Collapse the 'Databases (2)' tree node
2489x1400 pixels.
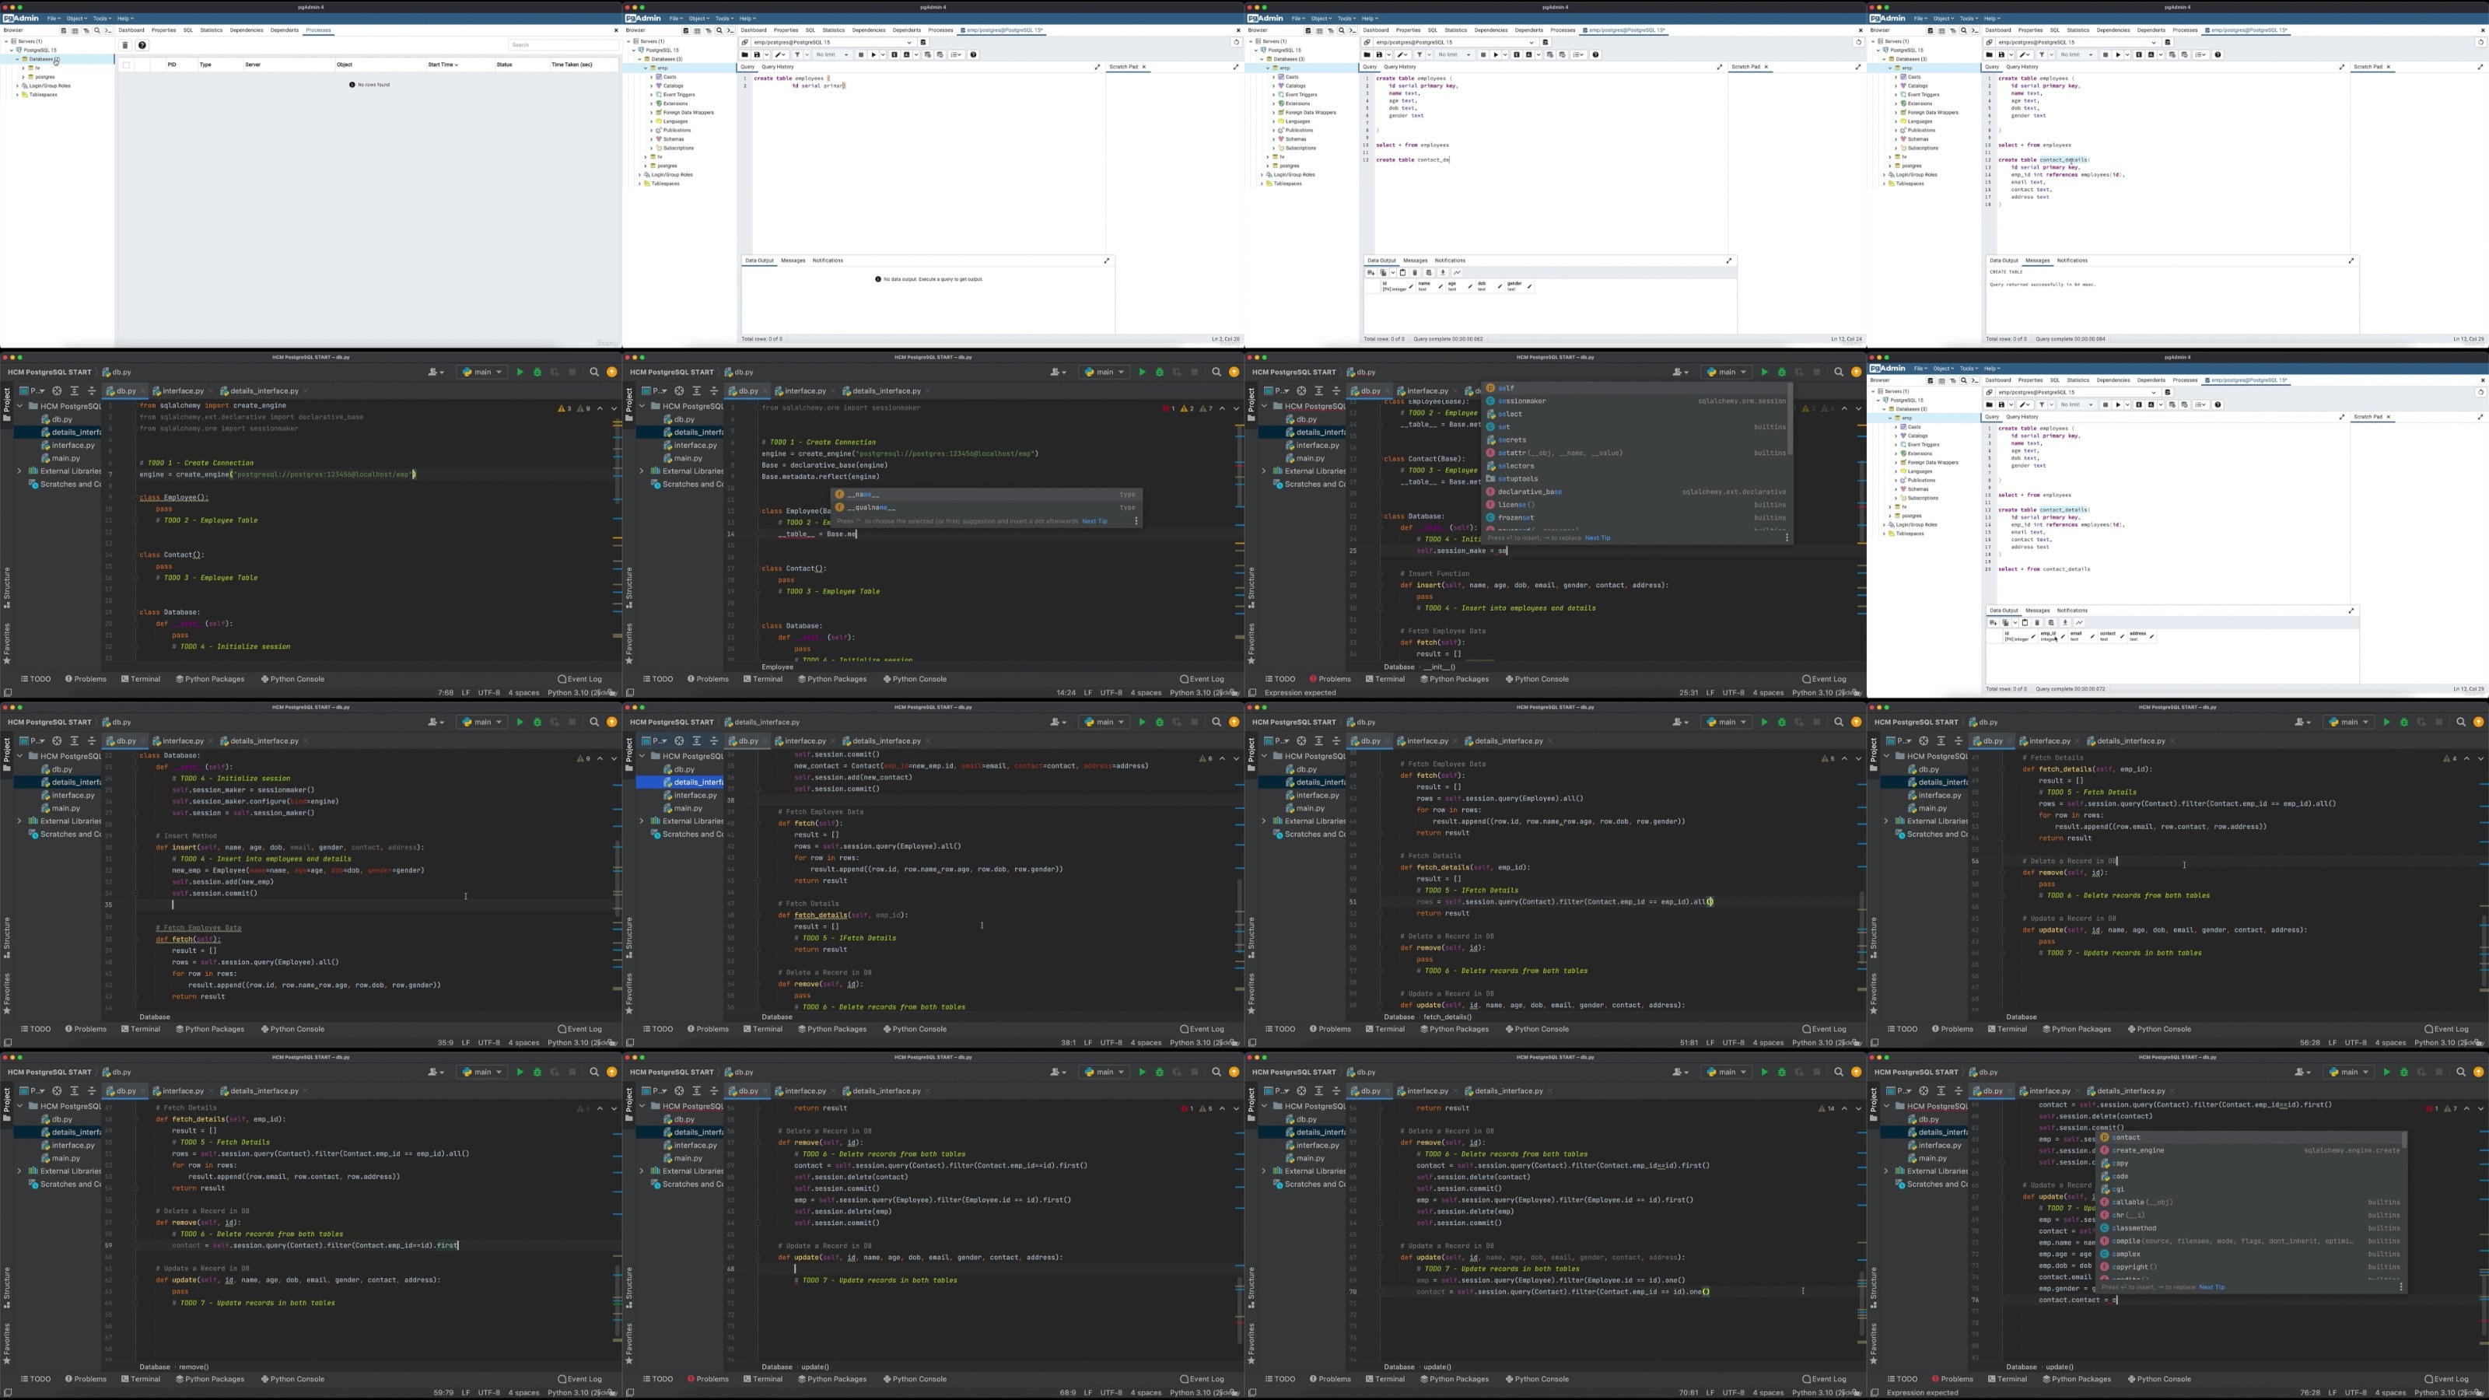click(16, 59)
